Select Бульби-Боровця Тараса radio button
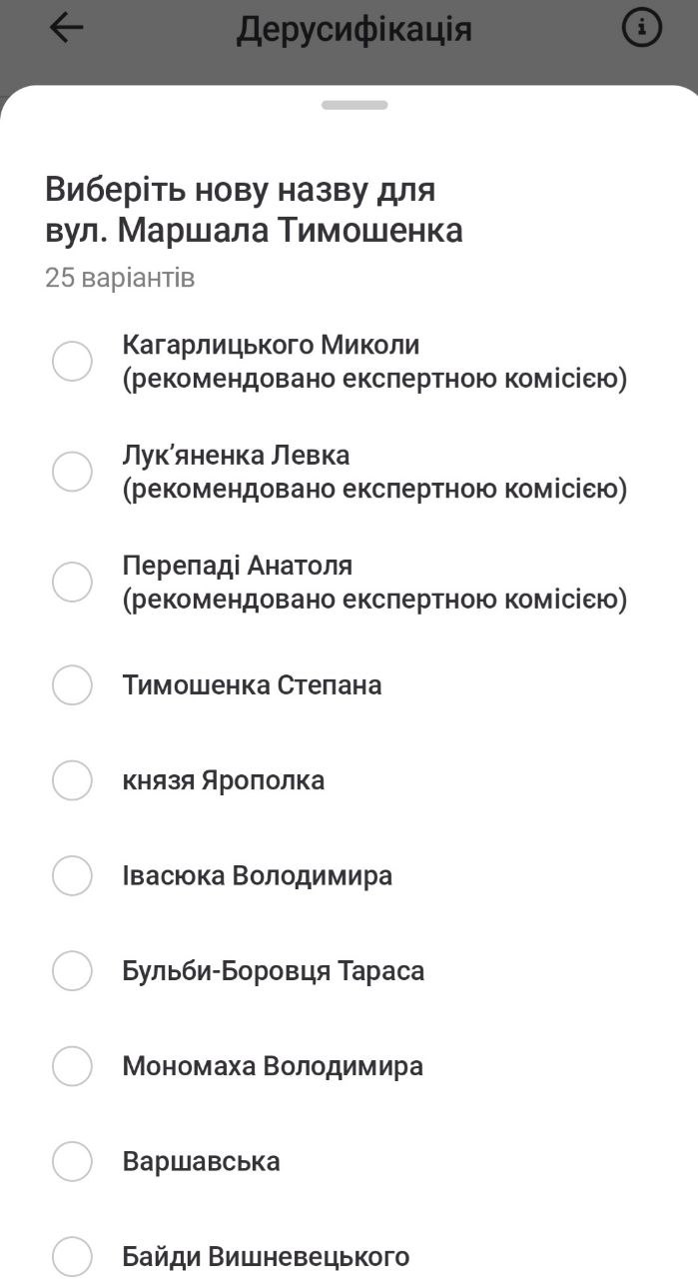The image size is (698, 1279). pos(72,971)
